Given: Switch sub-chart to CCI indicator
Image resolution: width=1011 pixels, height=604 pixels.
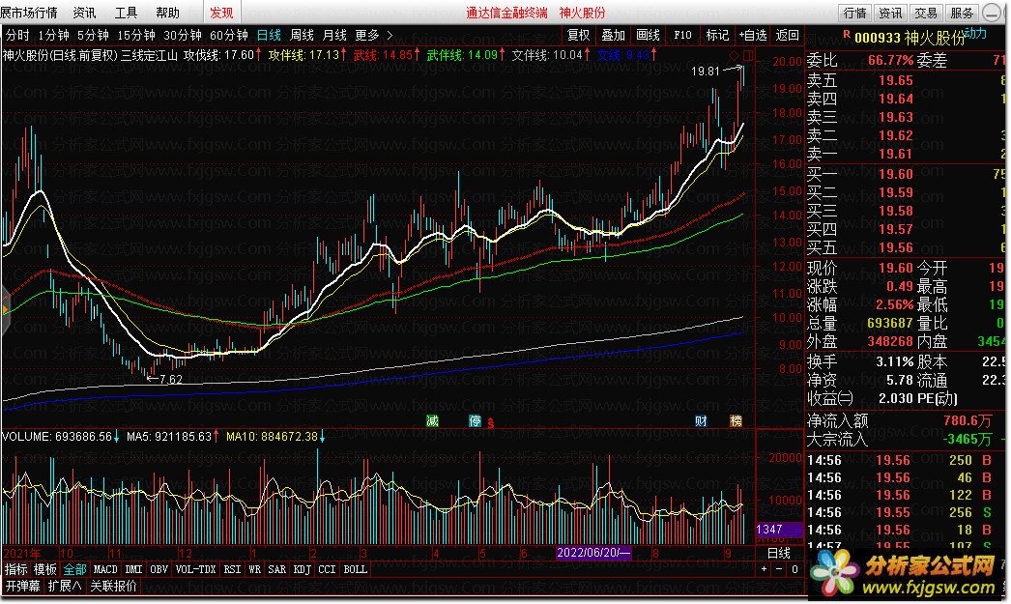Looking at the screenshot, I should 327,569.
